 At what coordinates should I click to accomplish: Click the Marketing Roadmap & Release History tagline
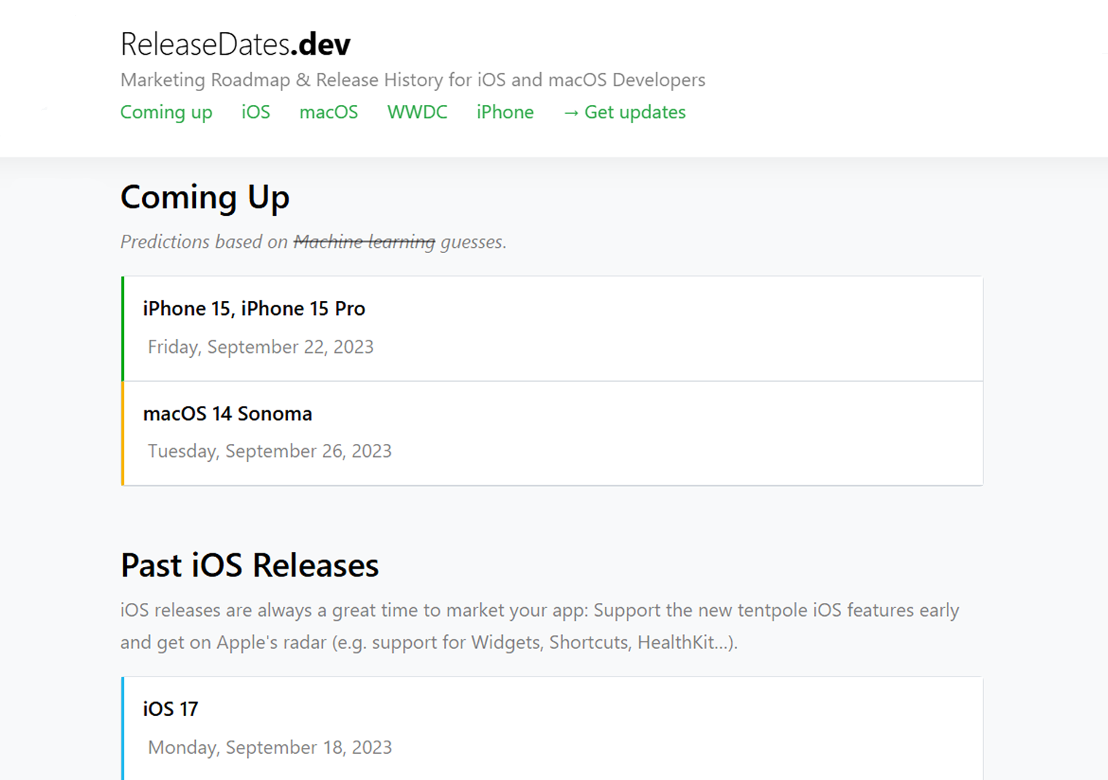pos(413,79)
